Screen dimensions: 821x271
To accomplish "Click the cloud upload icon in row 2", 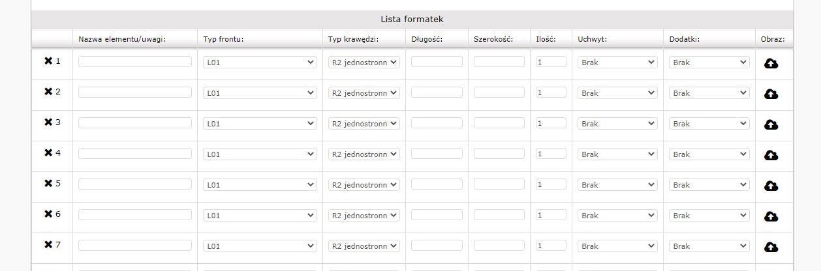I will (771, 94).
